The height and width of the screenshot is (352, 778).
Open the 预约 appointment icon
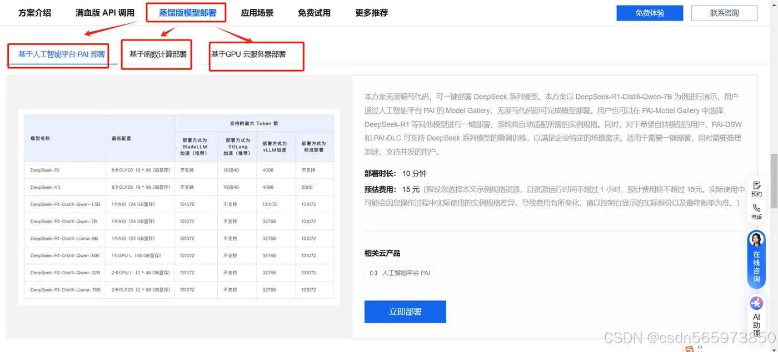point(756,189)
